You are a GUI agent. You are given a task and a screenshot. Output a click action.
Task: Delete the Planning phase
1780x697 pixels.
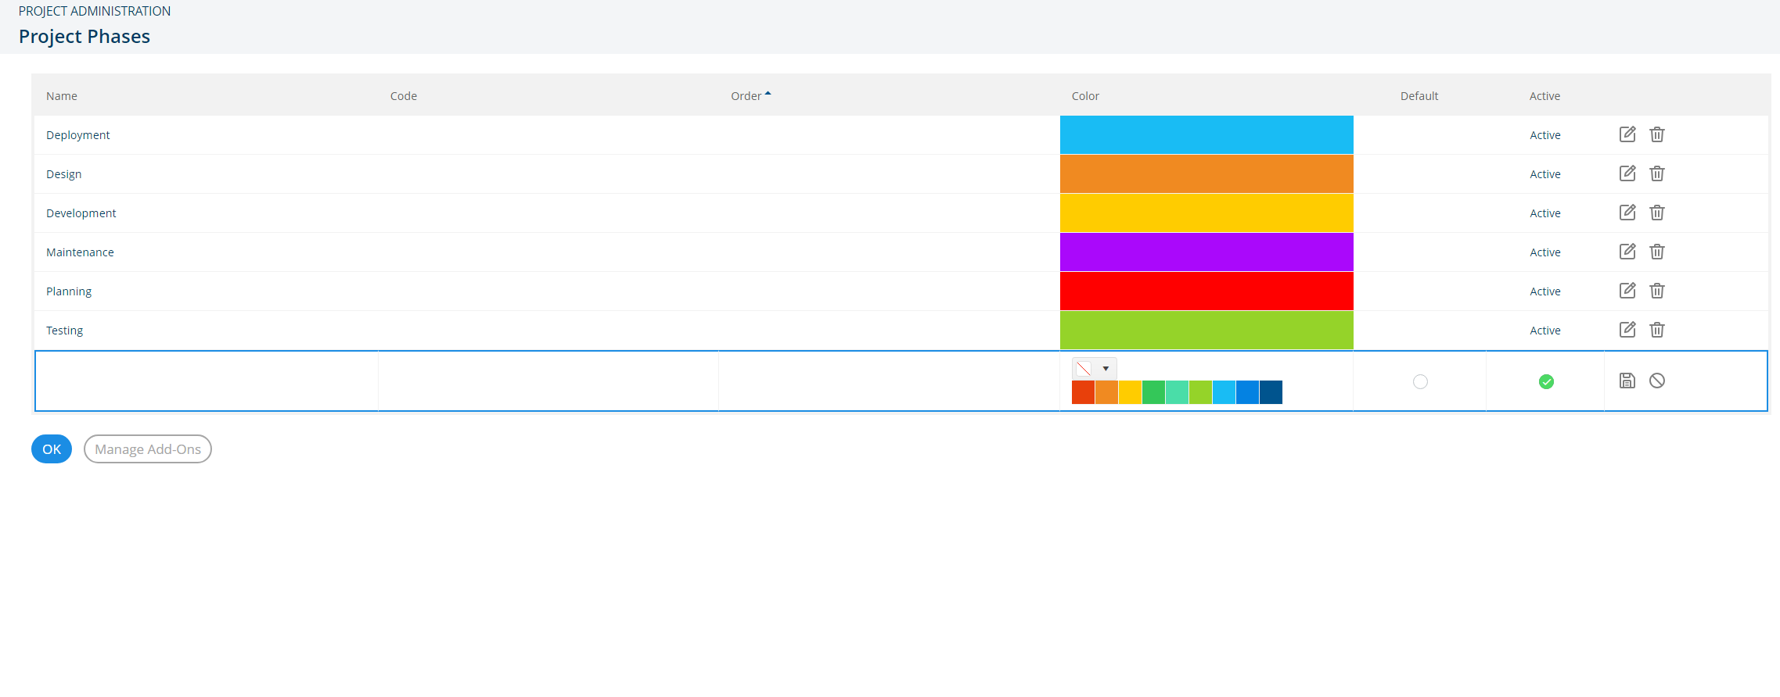[1657, 291]
